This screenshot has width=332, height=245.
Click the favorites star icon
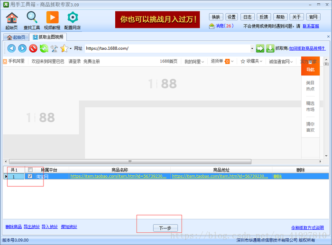point(64,48)
